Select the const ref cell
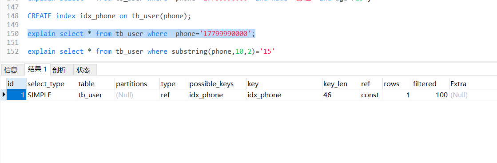 pyautogui.click(x=371, y=95)
